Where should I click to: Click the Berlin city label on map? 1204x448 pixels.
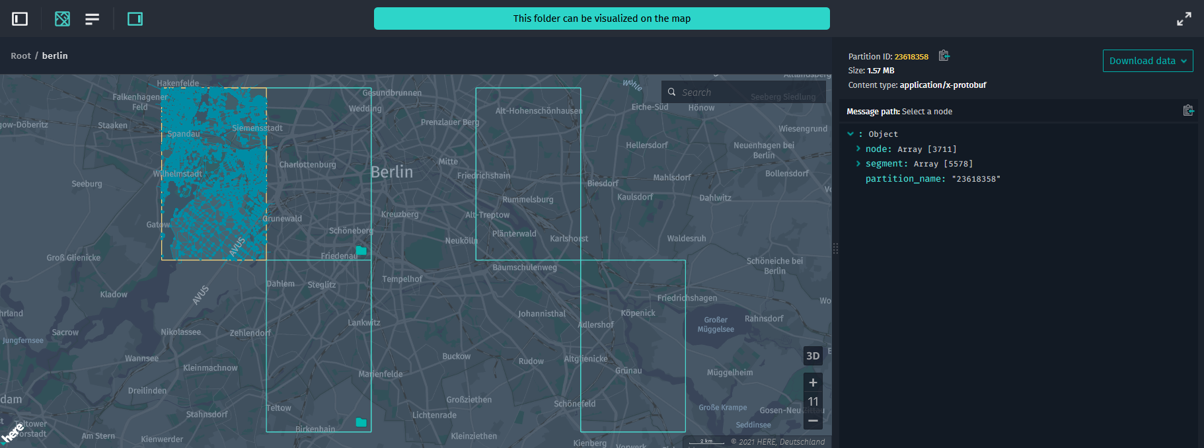click(392, 172)
